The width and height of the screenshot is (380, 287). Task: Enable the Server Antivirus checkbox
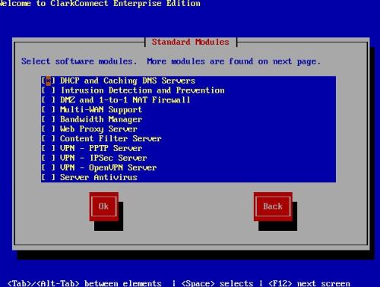48,177
